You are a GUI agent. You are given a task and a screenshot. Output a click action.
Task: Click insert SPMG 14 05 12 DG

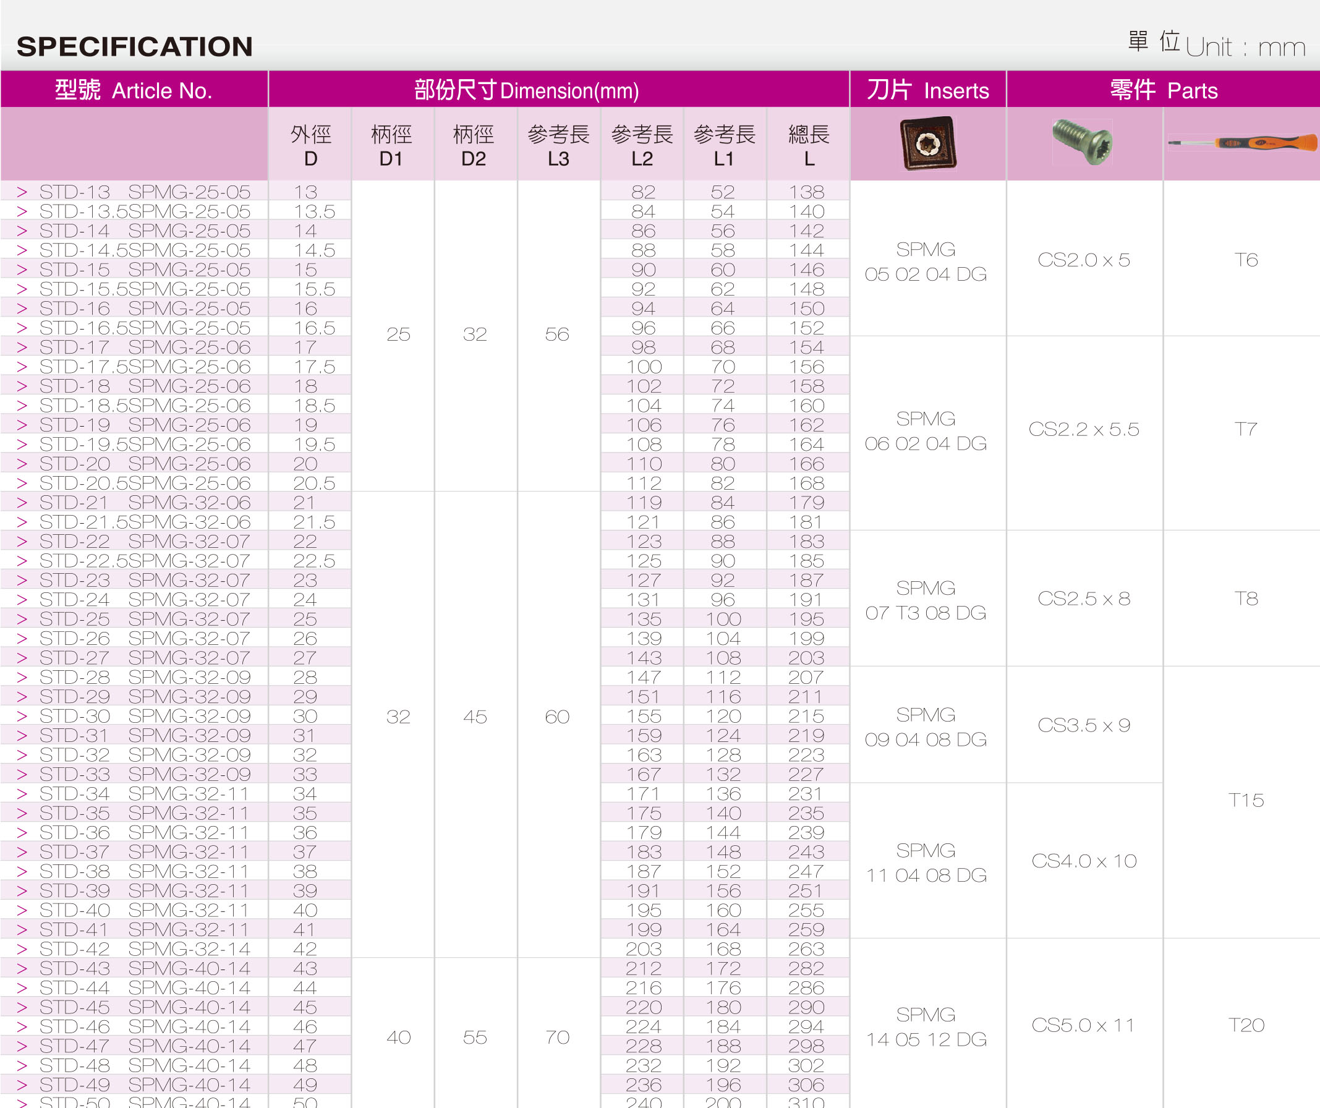pyautogui.click(x=926, y=1027)
